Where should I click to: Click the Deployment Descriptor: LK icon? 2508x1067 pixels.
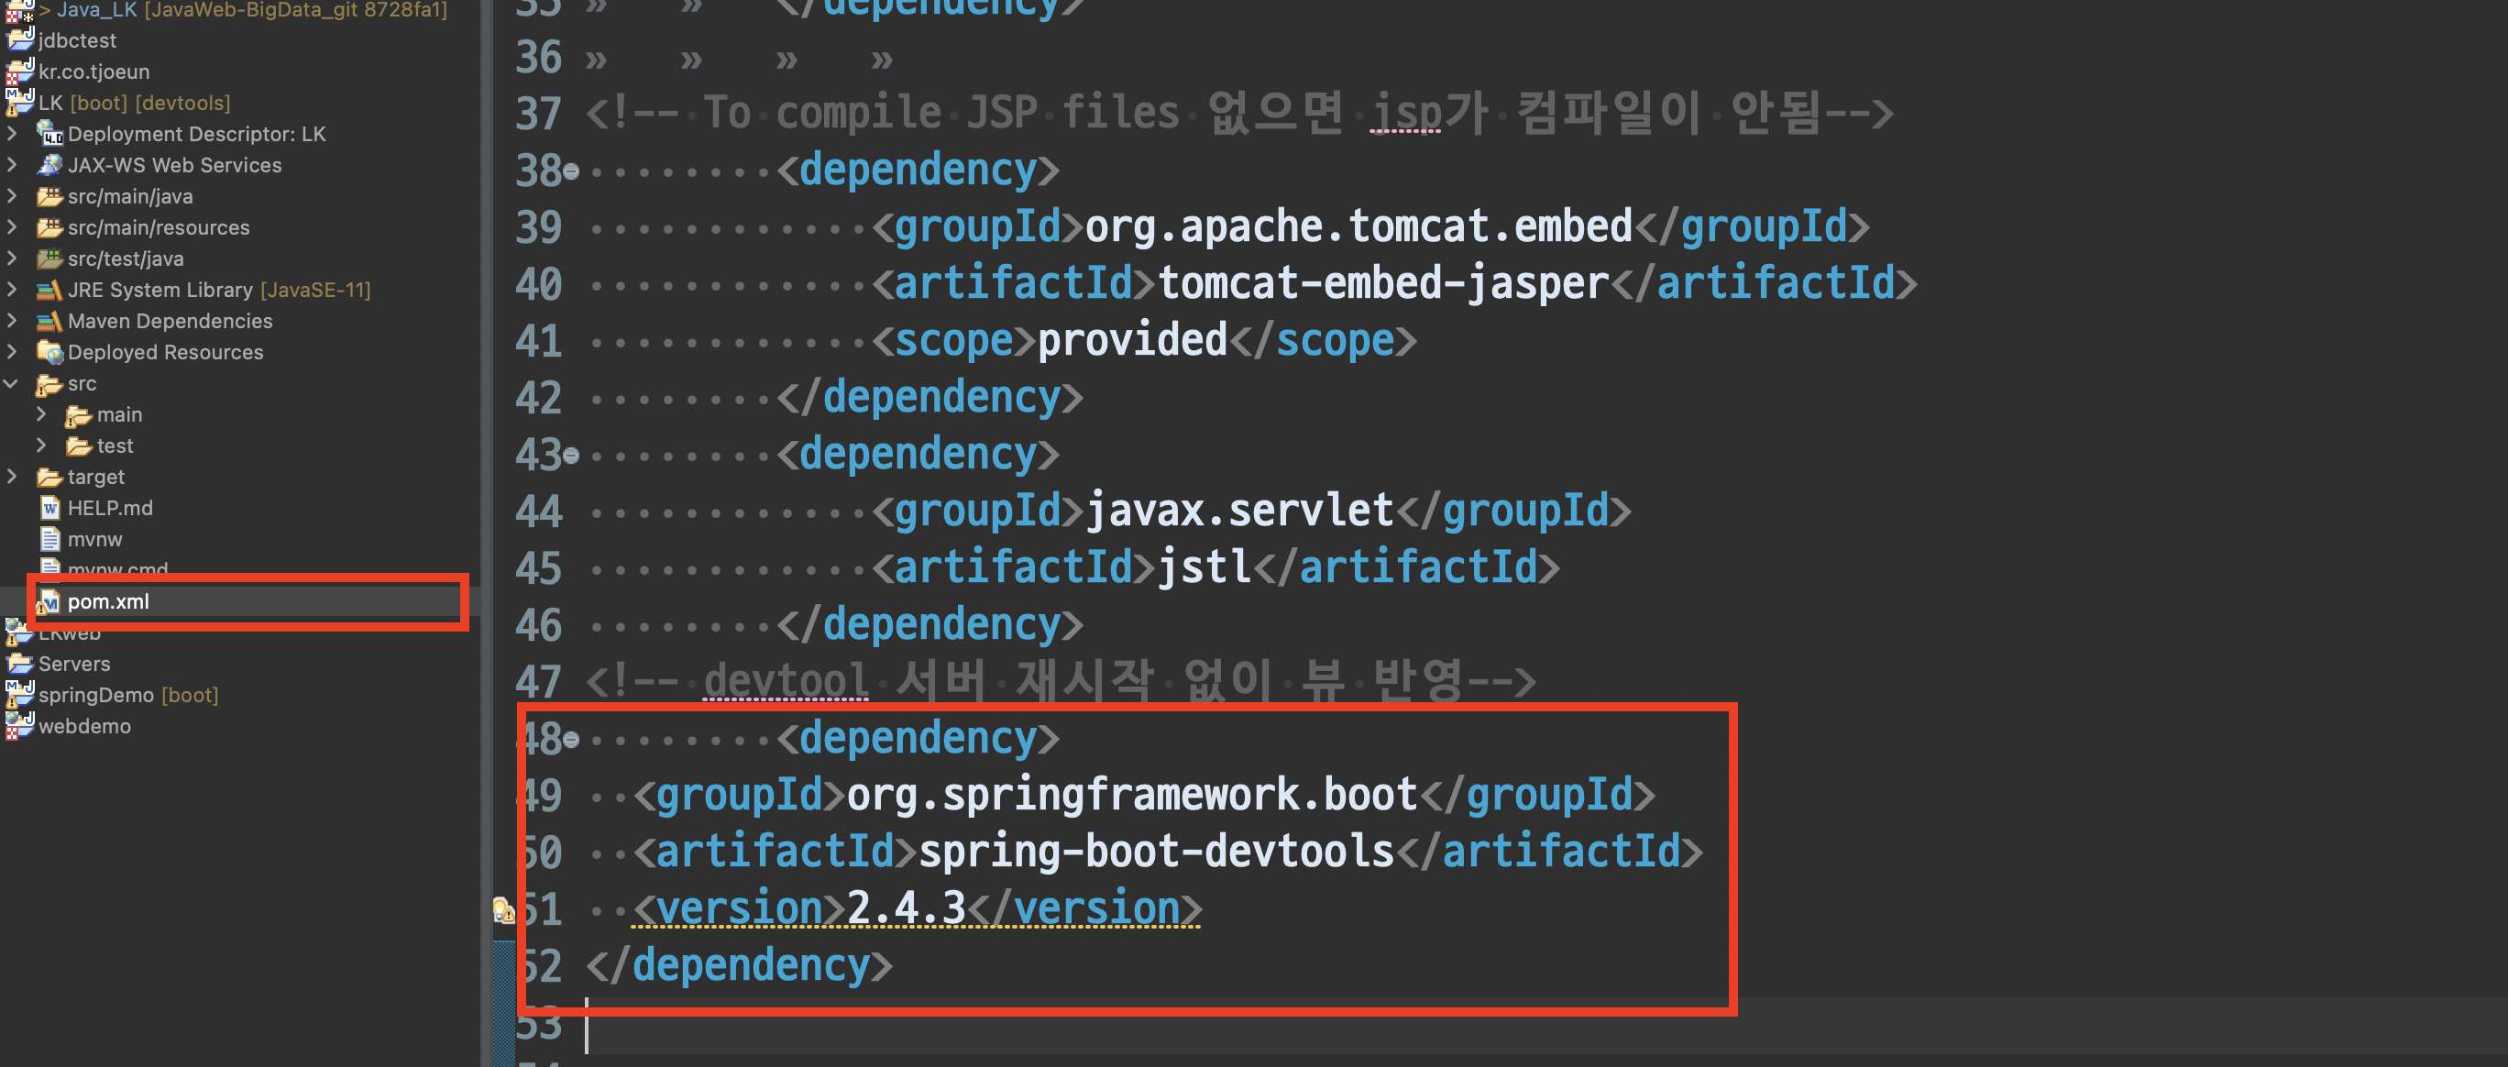(x=49, y=134)
